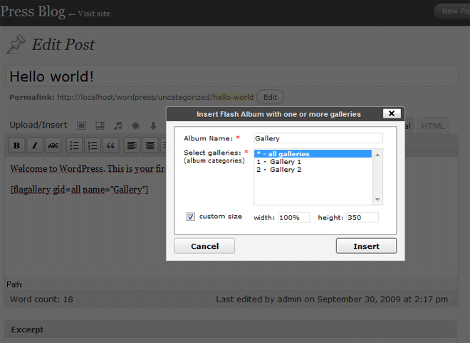The width and height of the screenshot is (470, 343).
Task: Click the Add Video upload icon
Action: (x=100, y=126)
